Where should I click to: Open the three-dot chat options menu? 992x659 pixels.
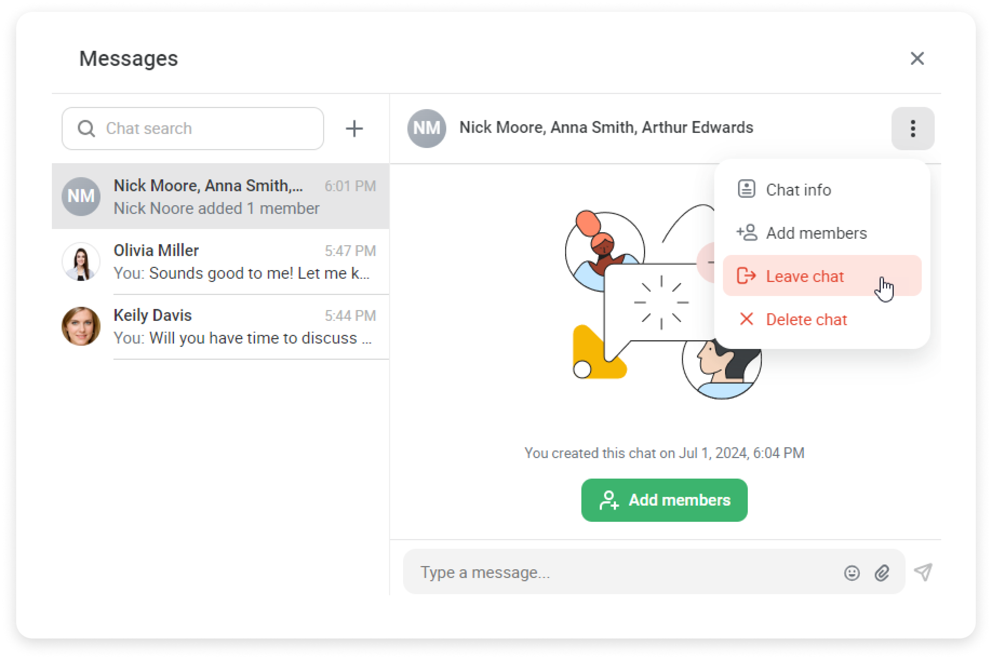[x=912, y=129]
